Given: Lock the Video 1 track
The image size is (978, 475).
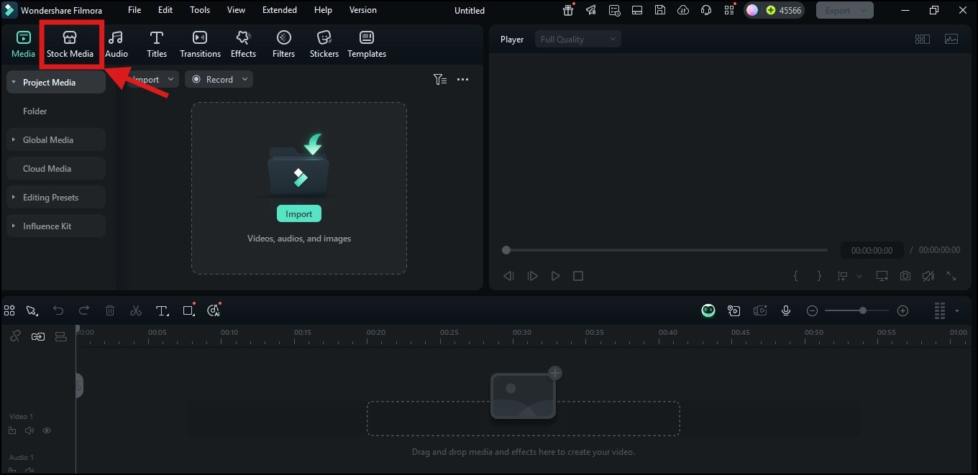Looking at the screenshot, I should point(12,430).
